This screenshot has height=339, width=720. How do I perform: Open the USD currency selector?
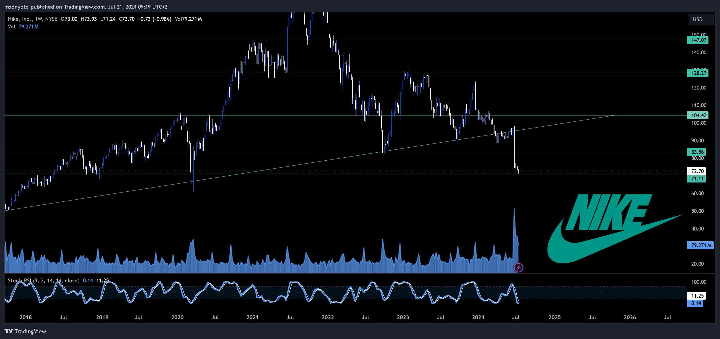tap(701, 19)
